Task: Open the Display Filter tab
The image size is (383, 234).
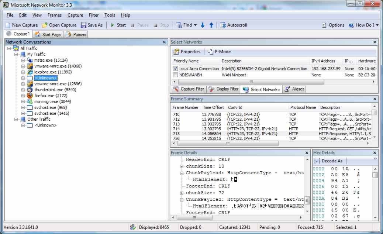Action: pos(224,89)
